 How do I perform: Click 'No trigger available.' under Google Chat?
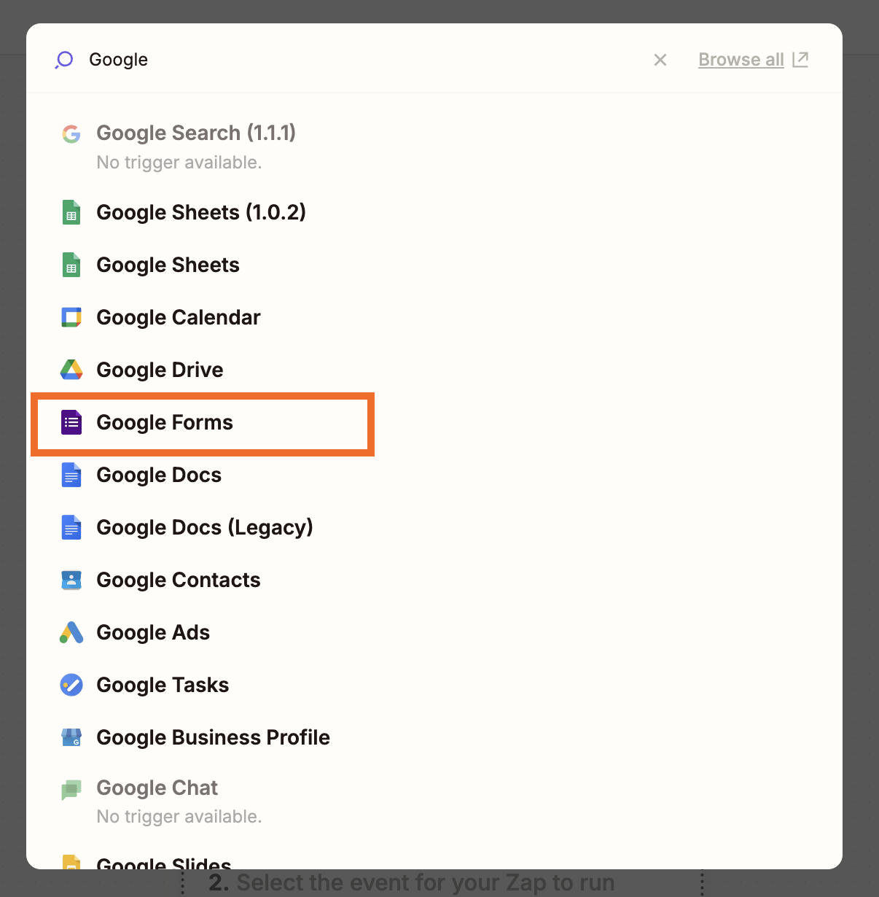[179, 816]
